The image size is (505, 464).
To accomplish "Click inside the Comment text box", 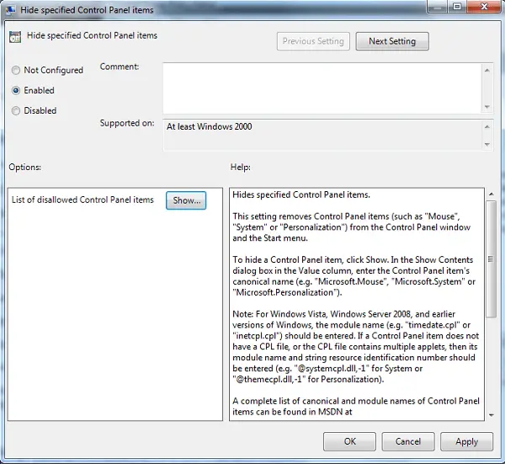I will [x=322, y=88].
